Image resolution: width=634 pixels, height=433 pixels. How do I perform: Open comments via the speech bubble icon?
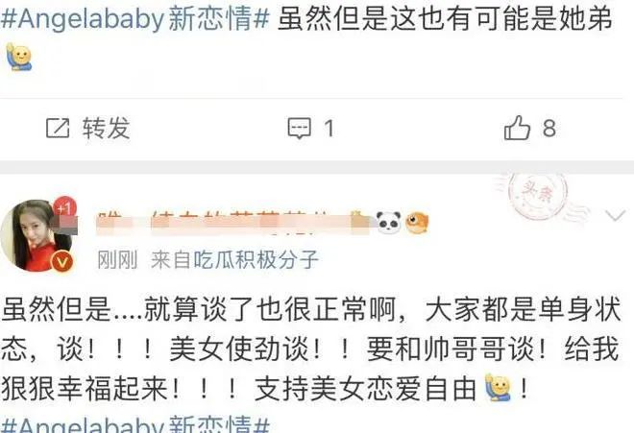[x=299, y=129]
